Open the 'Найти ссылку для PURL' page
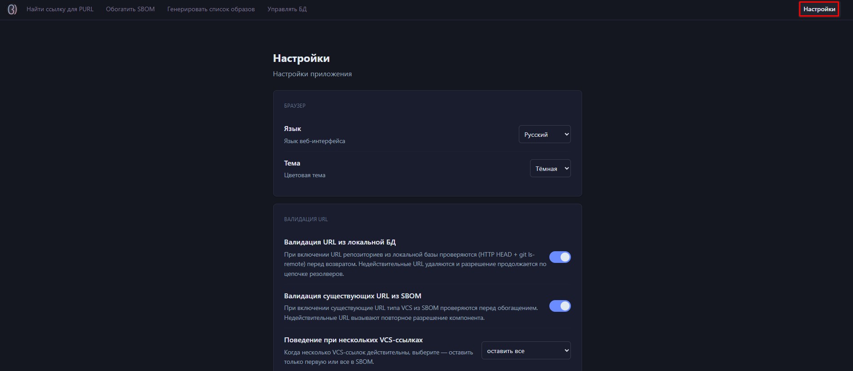Image resolution: width=853 pixels, height=371 pixels. click(60, 9)
